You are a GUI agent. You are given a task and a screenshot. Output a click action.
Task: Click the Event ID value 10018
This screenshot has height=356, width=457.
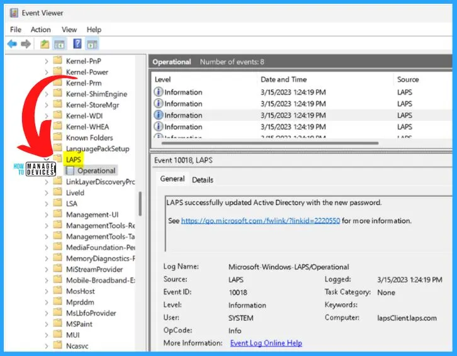coord(238,292)
